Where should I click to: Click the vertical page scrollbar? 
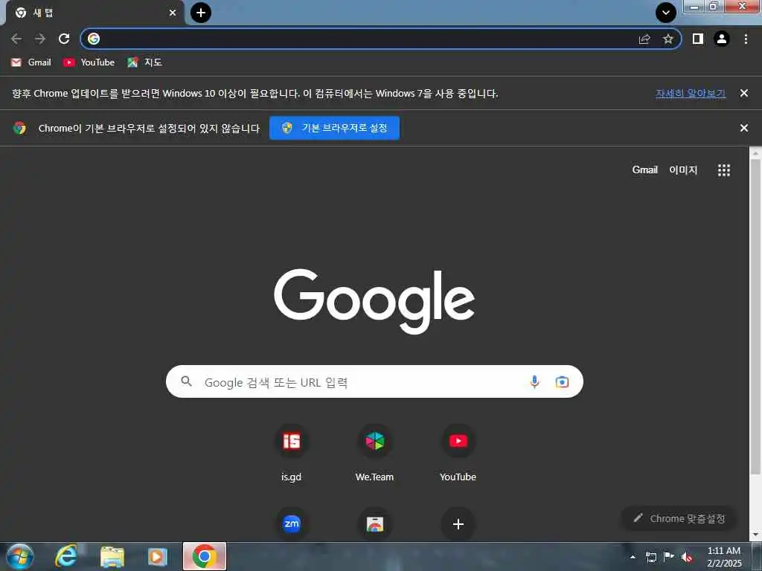click(755, 315)
